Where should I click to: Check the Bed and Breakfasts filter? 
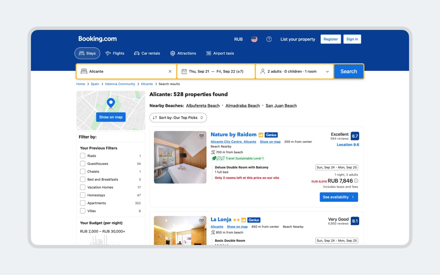tap(82, 179)
